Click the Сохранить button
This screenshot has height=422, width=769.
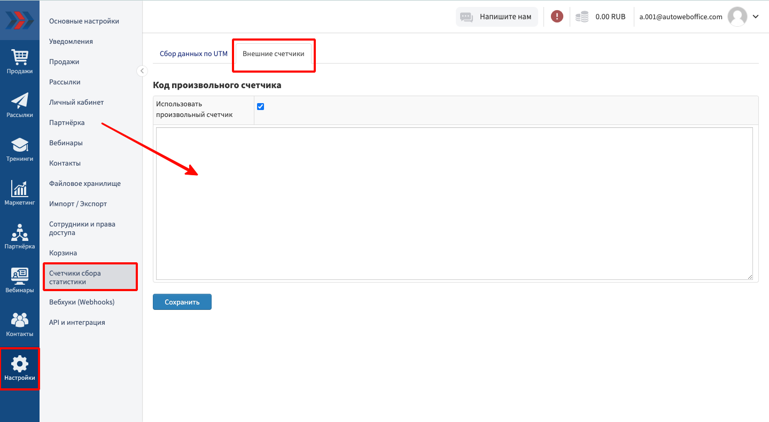pyautogui.click(x=182, y=302)
